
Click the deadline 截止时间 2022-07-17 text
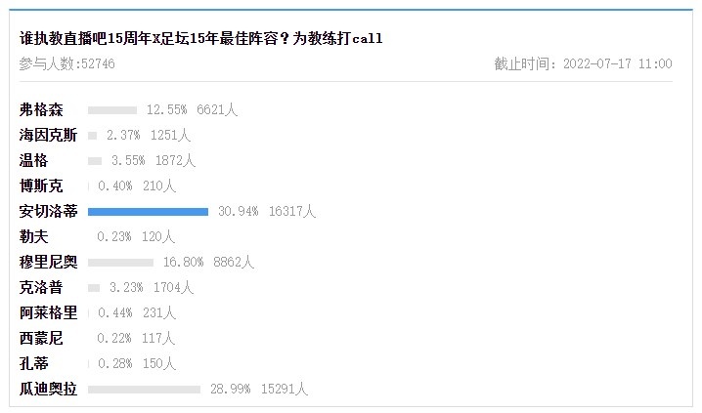pos(583,63)
